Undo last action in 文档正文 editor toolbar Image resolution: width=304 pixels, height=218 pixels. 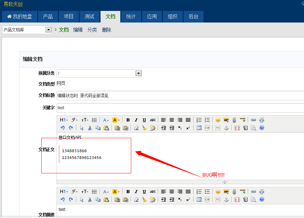(62, 128)
